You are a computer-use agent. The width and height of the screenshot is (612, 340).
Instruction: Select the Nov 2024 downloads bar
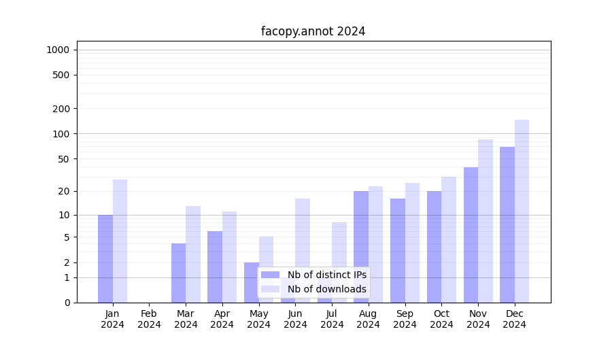click(486, 221)
